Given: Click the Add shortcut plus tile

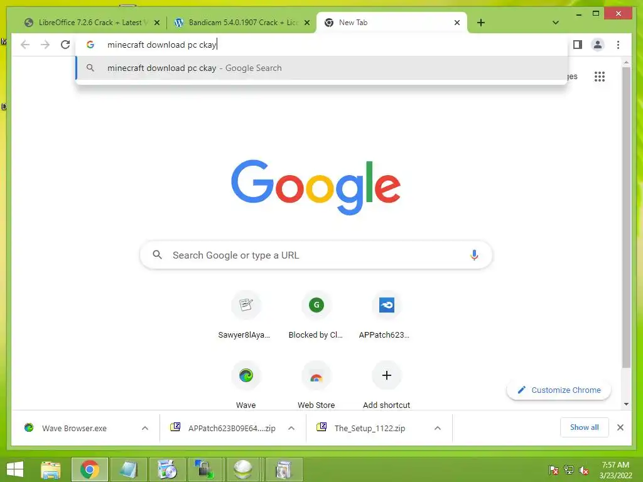Looking at the screenshot, I should coord(386,385).
